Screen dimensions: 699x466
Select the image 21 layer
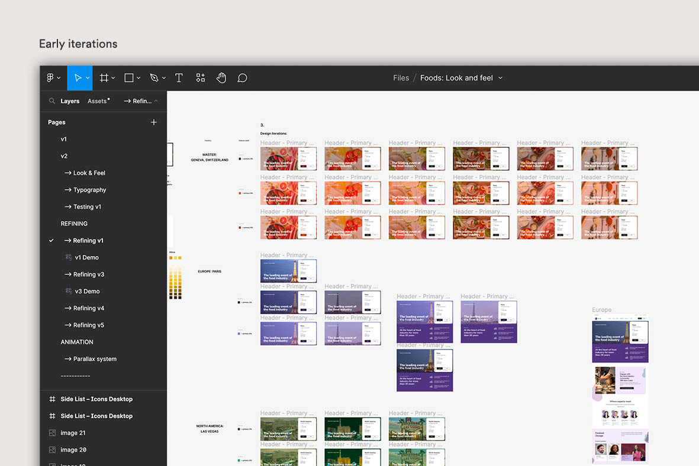tap(73, 433)
